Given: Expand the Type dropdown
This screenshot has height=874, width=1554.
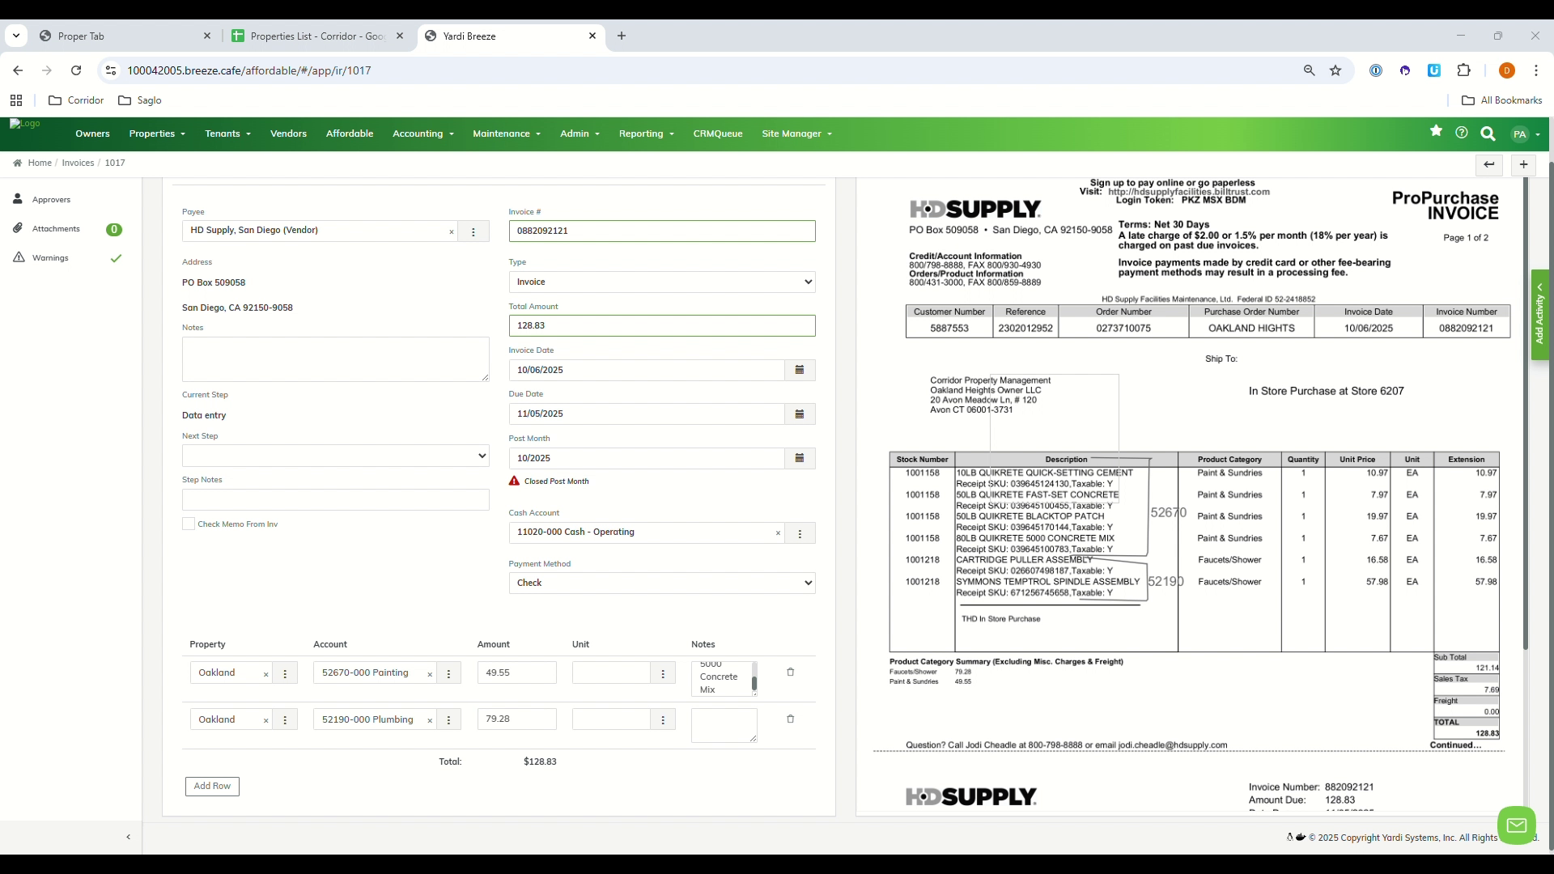Looking at the screenshot, I should coord(661,282).
